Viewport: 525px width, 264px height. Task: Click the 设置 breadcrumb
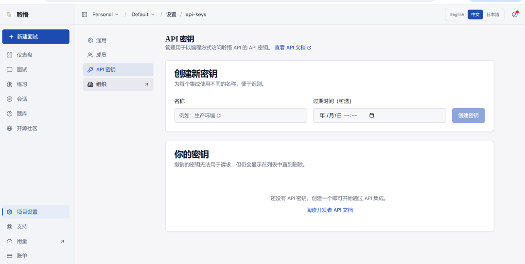[x=171, y=15]
